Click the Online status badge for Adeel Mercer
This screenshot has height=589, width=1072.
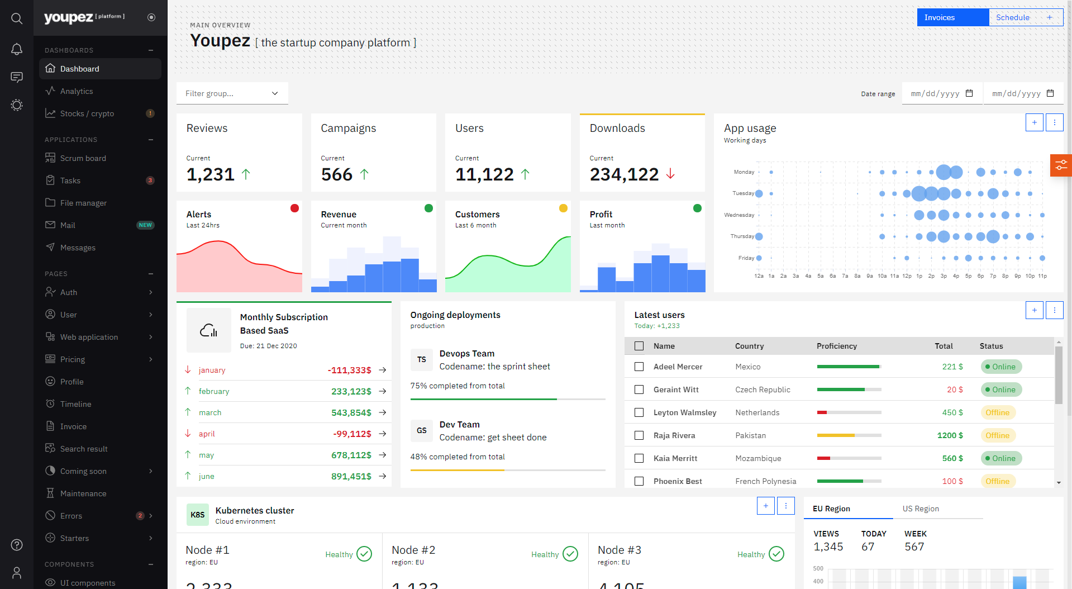tap(1001, 367)
